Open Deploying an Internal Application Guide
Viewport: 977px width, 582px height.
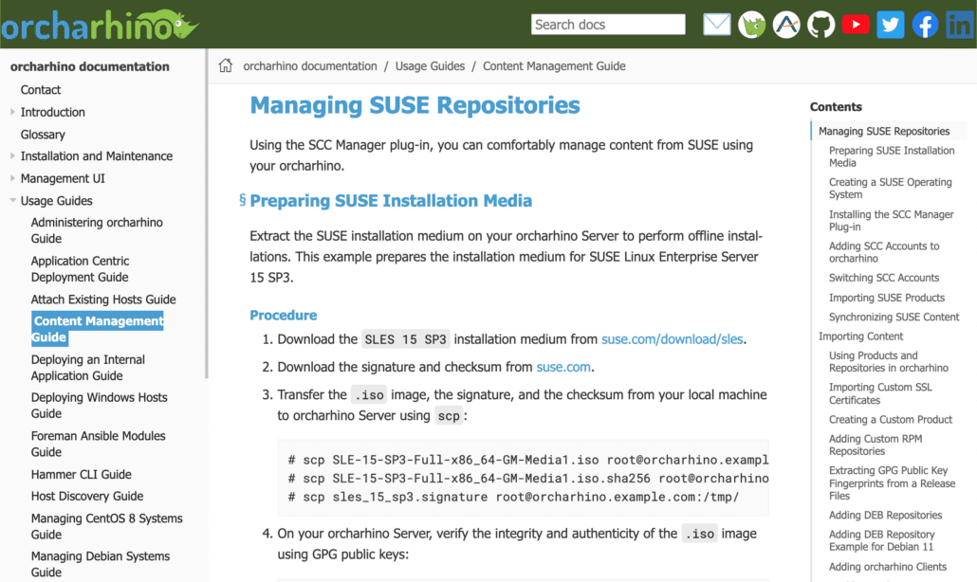(x=88, y=367)
